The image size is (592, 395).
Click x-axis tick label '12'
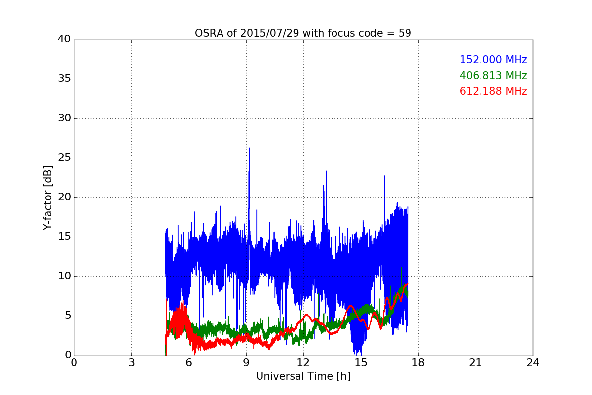pos(303,363)
